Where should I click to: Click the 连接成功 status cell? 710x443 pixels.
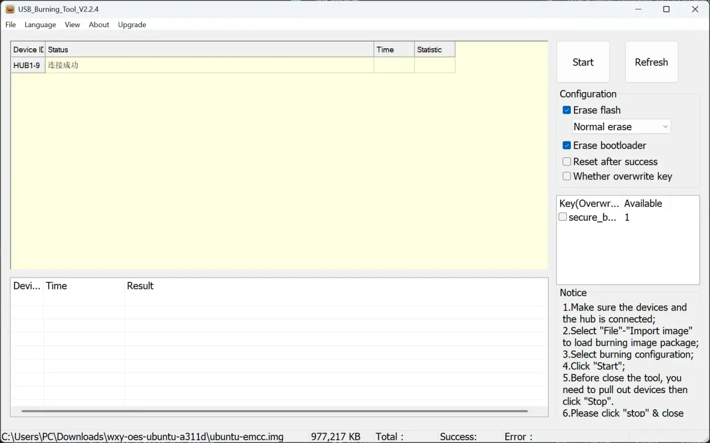(x=210, y=65)
